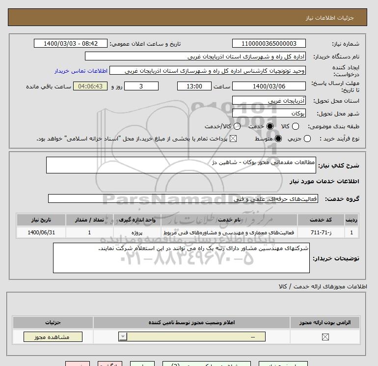
Task: Click the need date cell 1400/06/31
Action: pos(41,232)
